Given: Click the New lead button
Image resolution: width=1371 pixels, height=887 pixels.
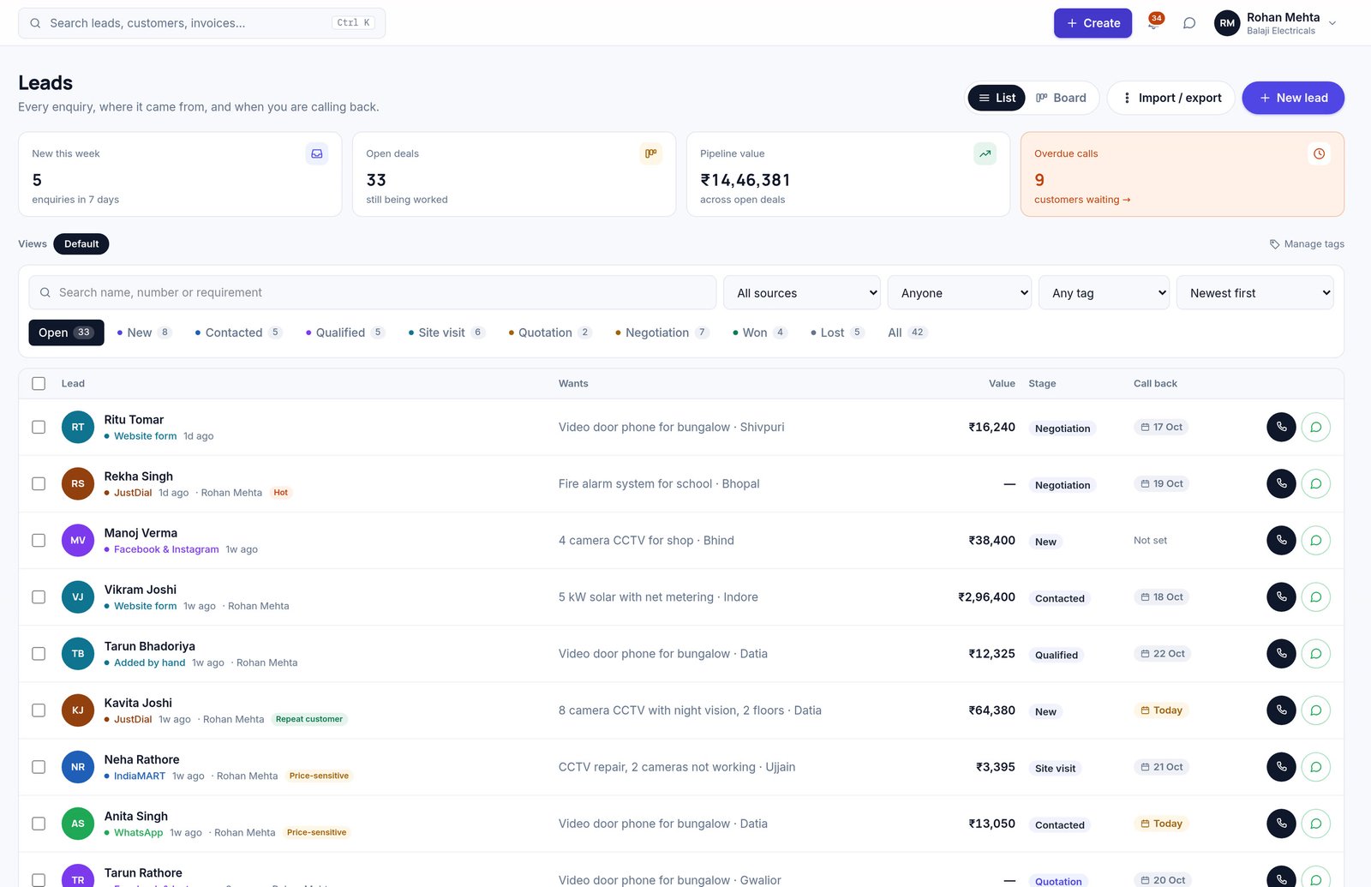Looking at the screenshot, I should pos(1293,98).
